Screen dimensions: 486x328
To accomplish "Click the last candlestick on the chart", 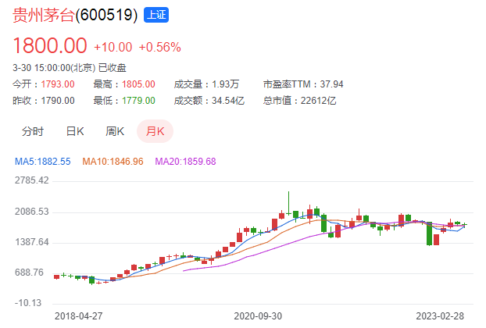I will tap(464, 225).
